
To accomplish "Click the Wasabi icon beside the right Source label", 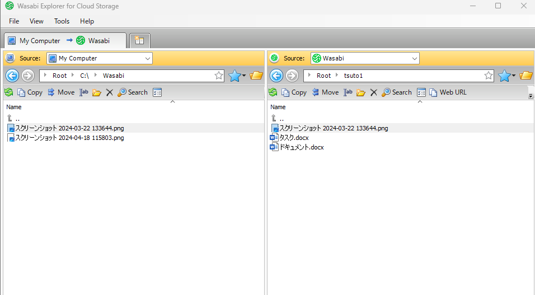I will pos(274,58).
